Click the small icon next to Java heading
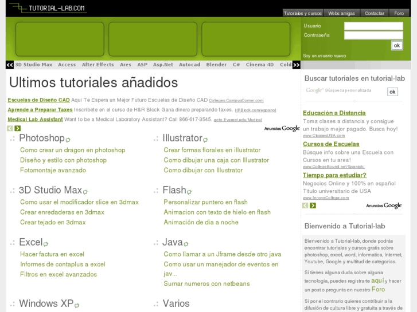417x312 pixels. [186, 244]
